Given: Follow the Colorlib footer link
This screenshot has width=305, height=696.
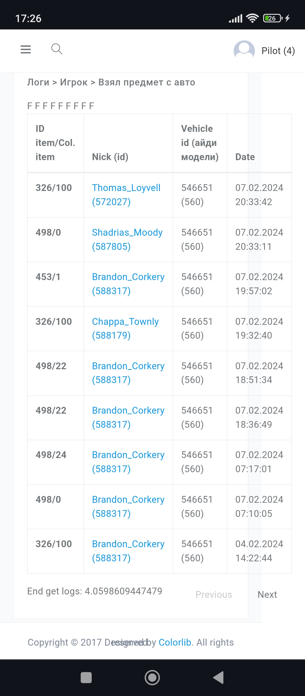Looking at the screenshot, I should pos(175,642).
